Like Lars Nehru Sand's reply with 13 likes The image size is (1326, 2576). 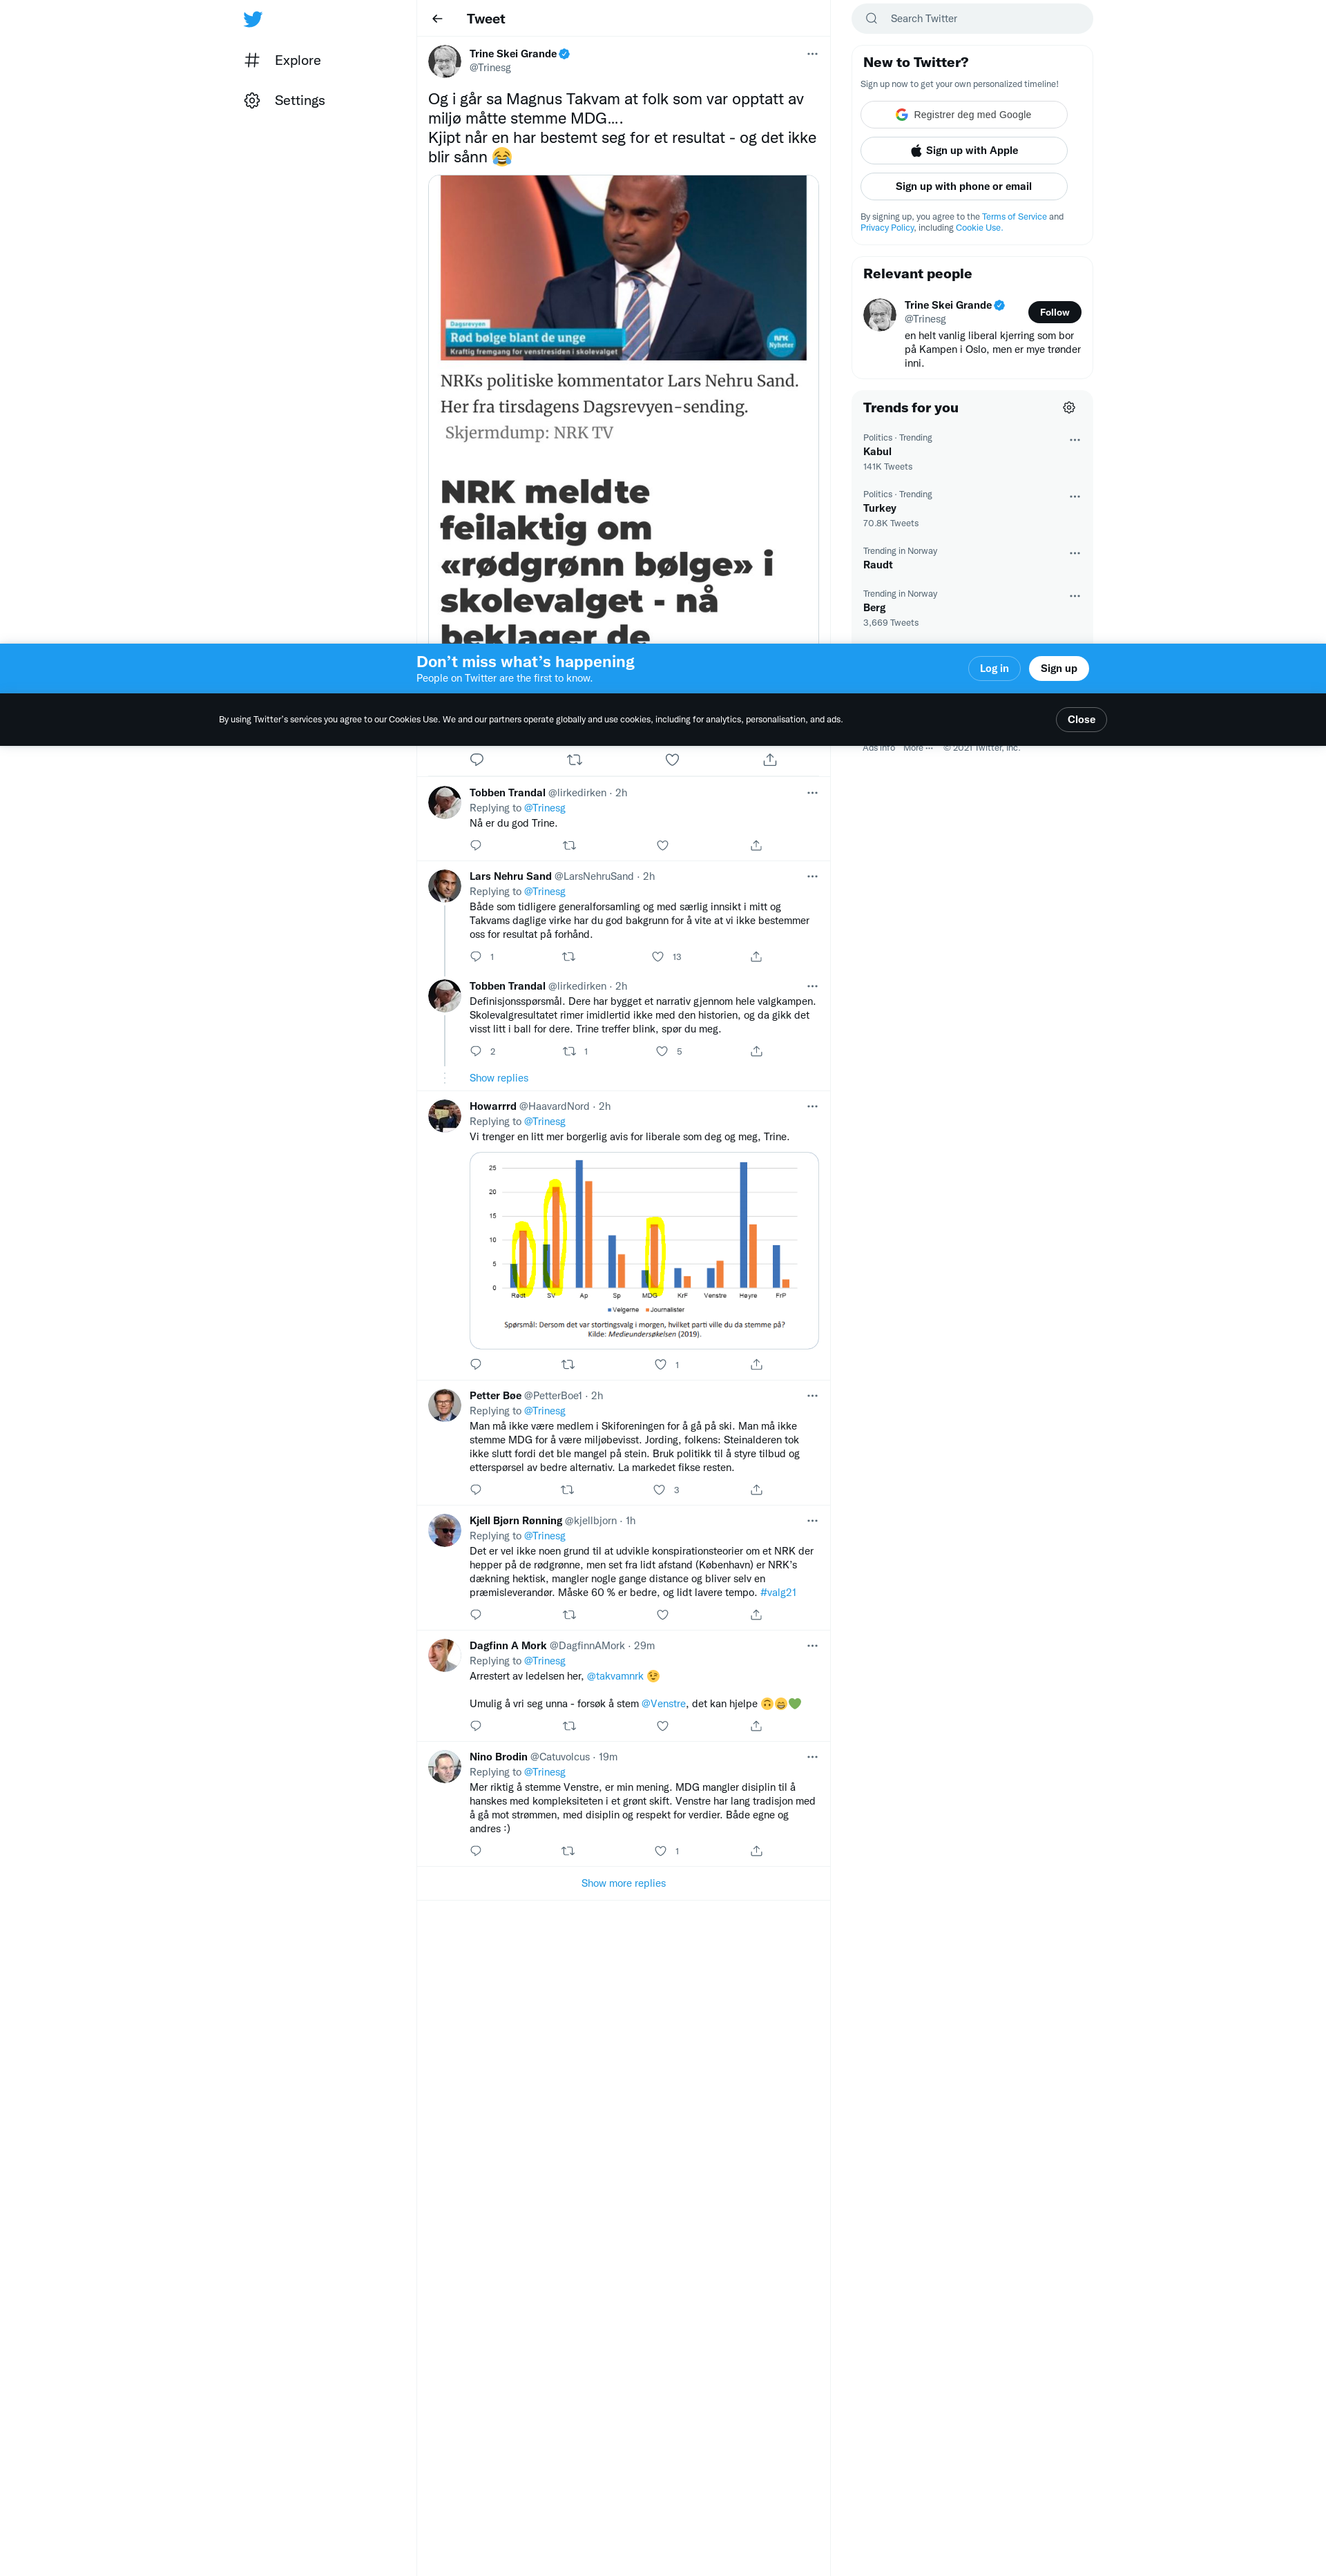click(657, 956)
